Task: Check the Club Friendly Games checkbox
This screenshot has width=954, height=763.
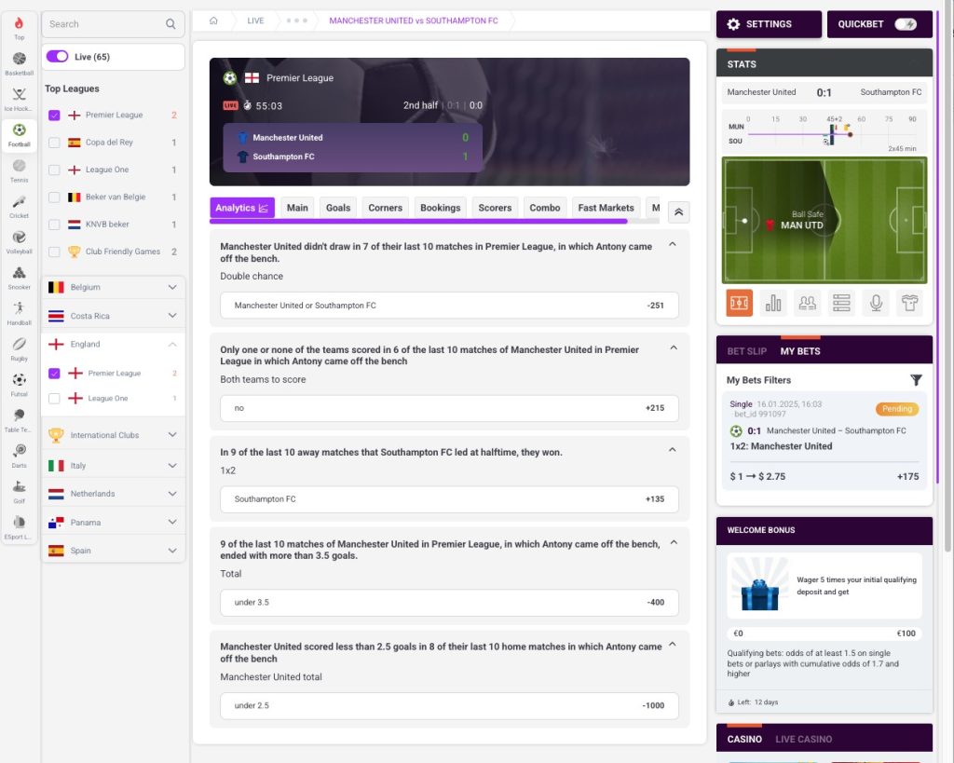Action: pyautogui.click(x=54, y=252)
